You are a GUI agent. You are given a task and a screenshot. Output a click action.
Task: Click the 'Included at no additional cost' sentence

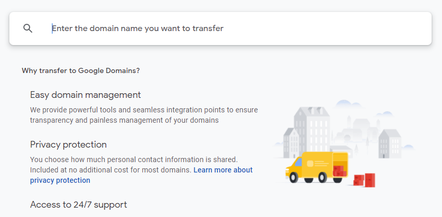111,170
